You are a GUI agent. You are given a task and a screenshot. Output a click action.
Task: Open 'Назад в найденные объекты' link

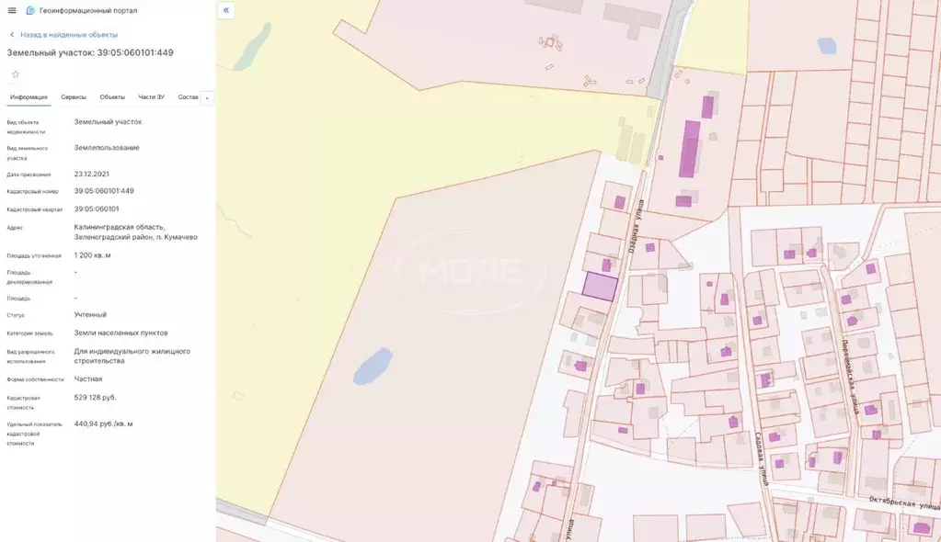[x=69, y=35]
